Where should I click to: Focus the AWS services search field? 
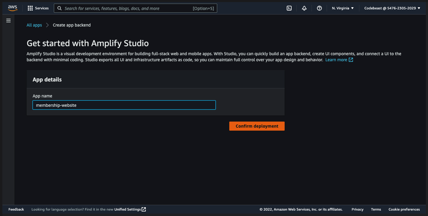[136, 8]
